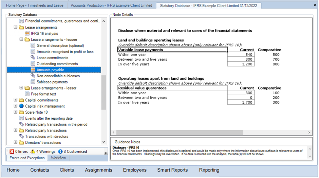Open the Assignments section
319x178 pixels.
[98, 170]
